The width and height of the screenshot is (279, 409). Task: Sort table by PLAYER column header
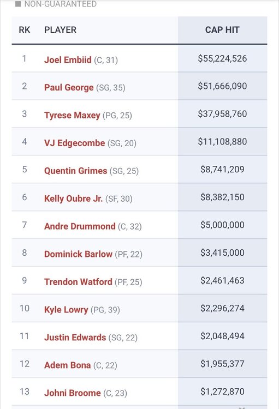pos(61,30)
